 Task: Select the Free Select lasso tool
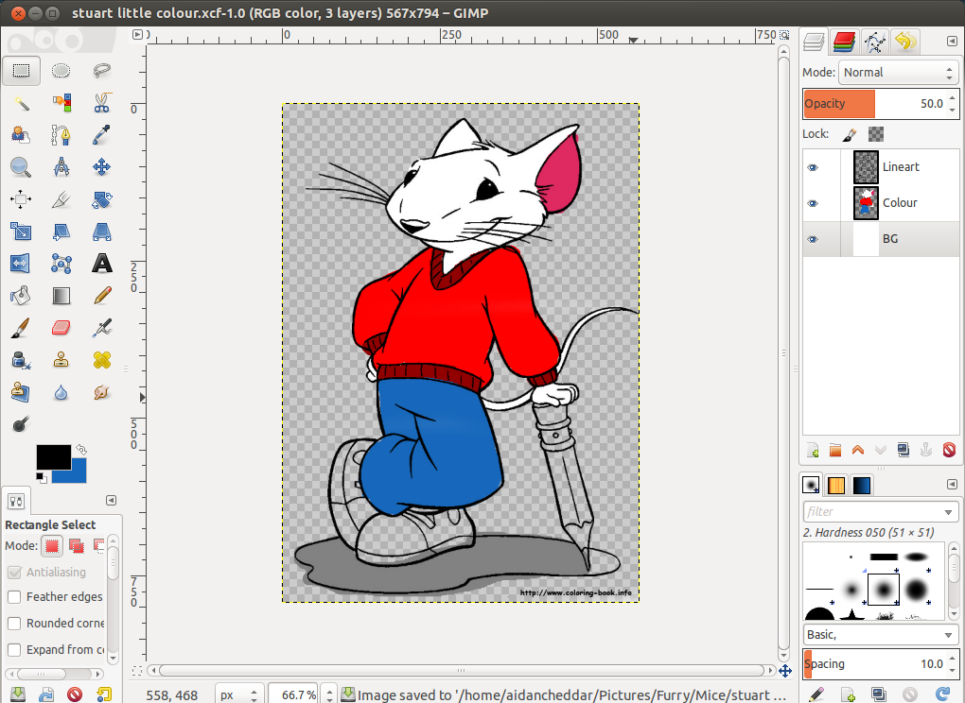tap(101, 71)
